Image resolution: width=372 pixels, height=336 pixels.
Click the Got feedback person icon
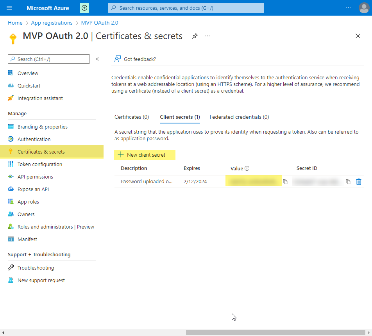(x=118, y=59)
